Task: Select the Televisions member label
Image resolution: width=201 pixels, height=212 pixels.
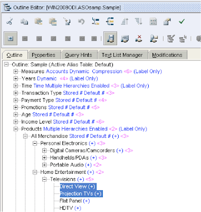Action: point(63,179)
